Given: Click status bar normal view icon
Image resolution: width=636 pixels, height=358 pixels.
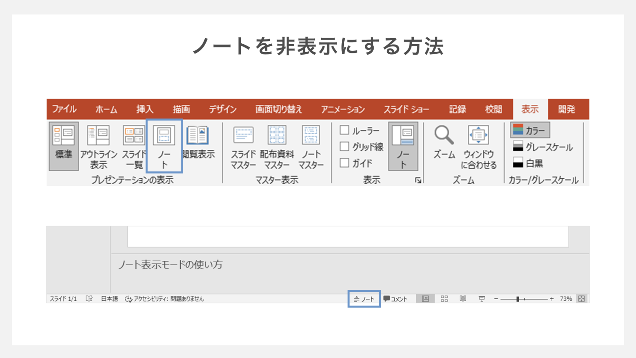Looking at the screenshot, I should tap(425, 299).
